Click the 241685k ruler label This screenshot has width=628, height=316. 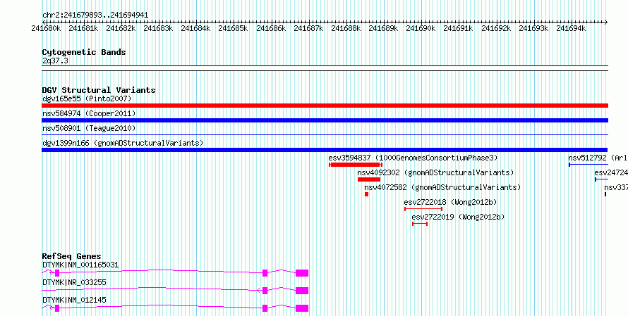(233, 28)
